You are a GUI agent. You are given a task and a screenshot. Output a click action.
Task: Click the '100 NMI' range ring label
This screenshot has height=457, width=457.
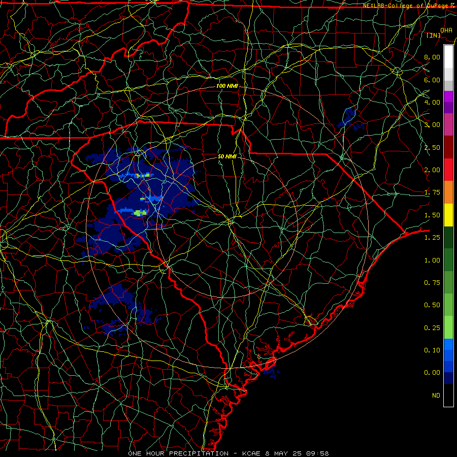pyautogui.click(x=227, y=86)
